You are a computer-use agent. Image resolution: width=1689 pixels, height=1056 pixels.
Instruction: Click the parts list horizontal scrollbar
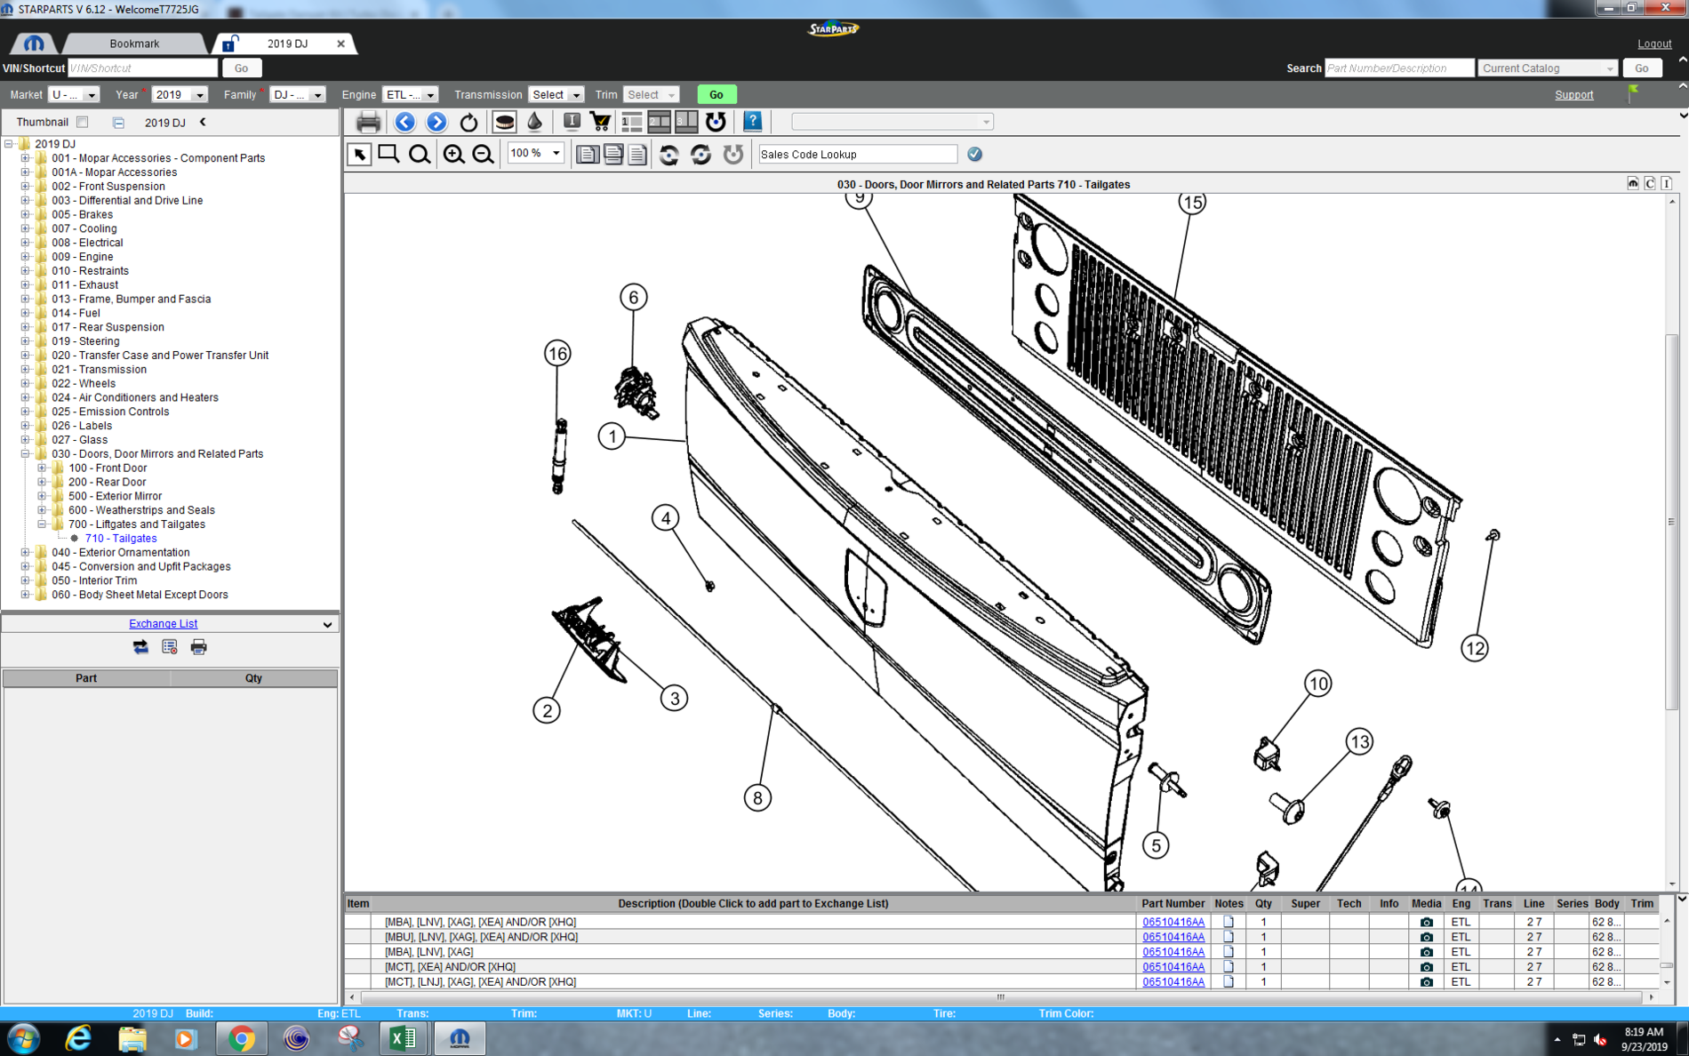coord(1001,997)
